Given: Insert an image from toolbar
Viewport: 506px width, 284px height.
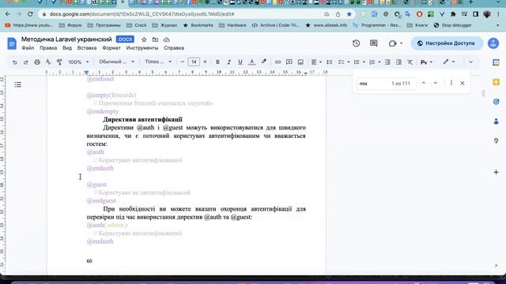Looking at the screenshot, I should coord(300,62).
